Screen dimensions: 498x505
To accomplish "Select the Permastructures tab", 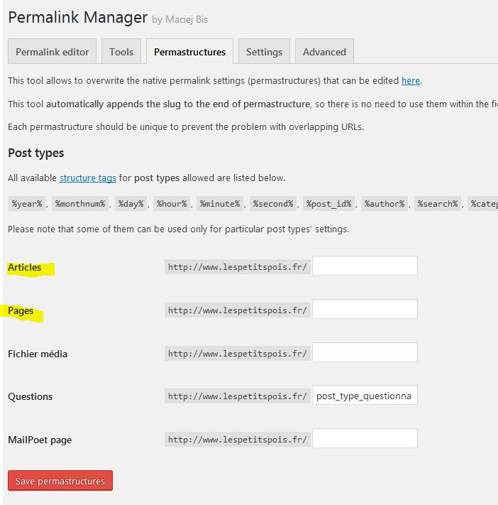I will [x=189, y=52].
